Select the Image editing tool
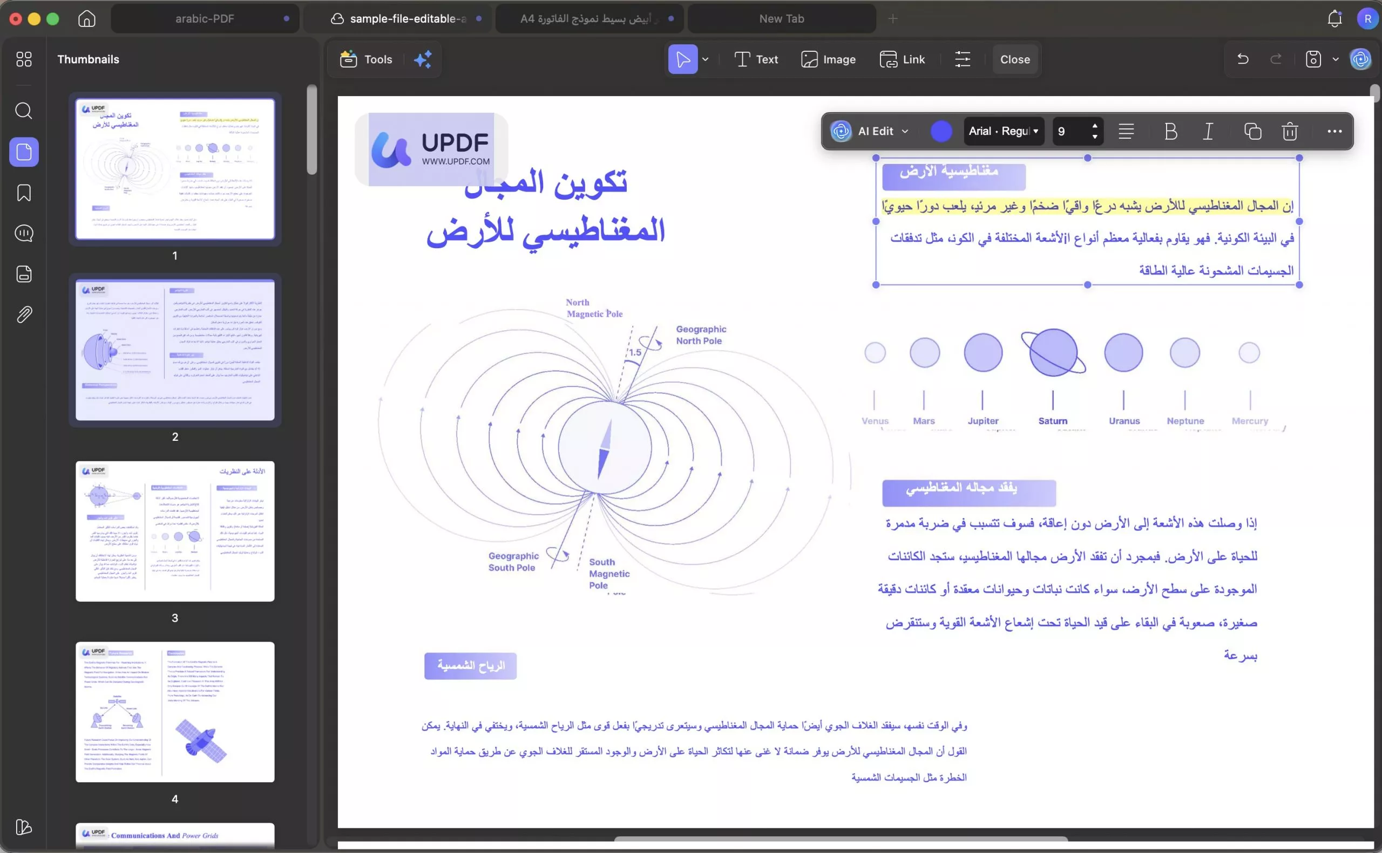 (828, 59)
